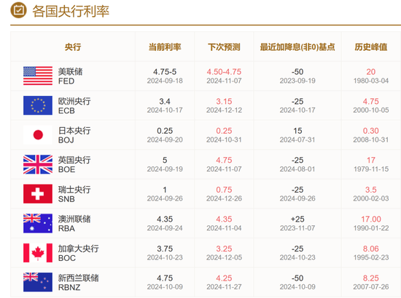Click FED historical peak value 20
This screenshot has height=298, width=401.
click(x=371, y=72)
